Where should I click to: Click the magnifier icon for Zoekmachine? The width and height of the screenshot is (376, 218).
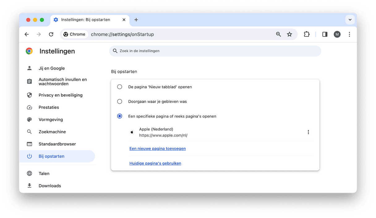coord(29,132)
